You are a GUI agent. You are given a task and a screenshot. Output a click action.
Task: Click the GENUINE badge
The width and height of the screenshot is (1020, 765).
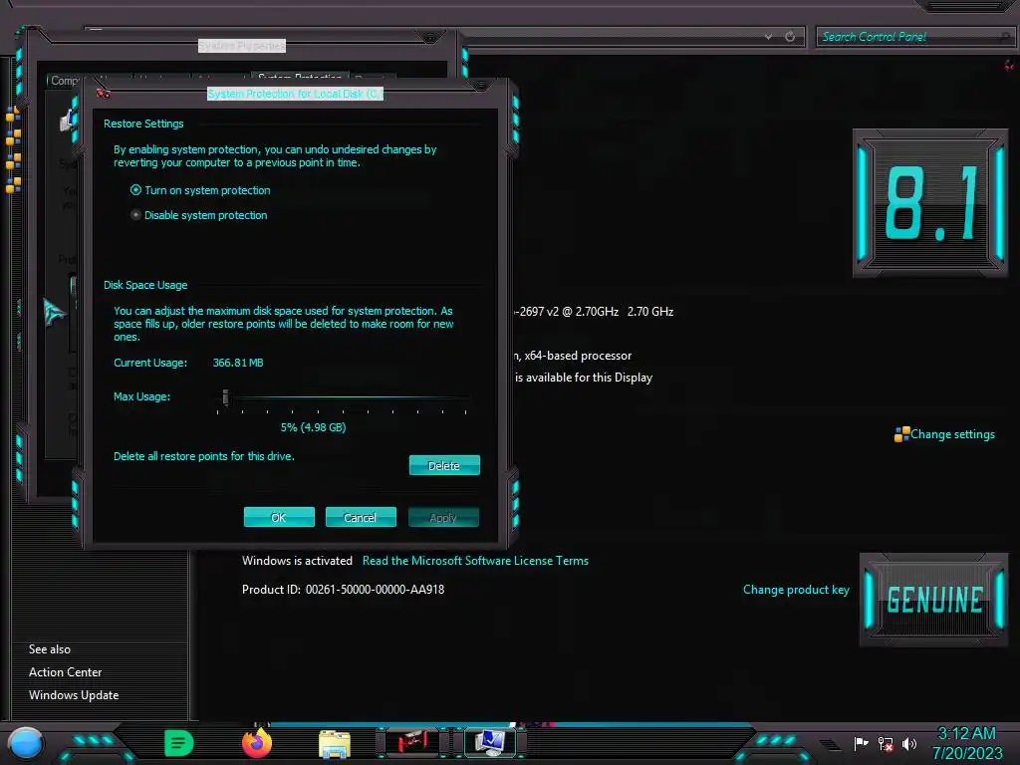tap(934, 599)
